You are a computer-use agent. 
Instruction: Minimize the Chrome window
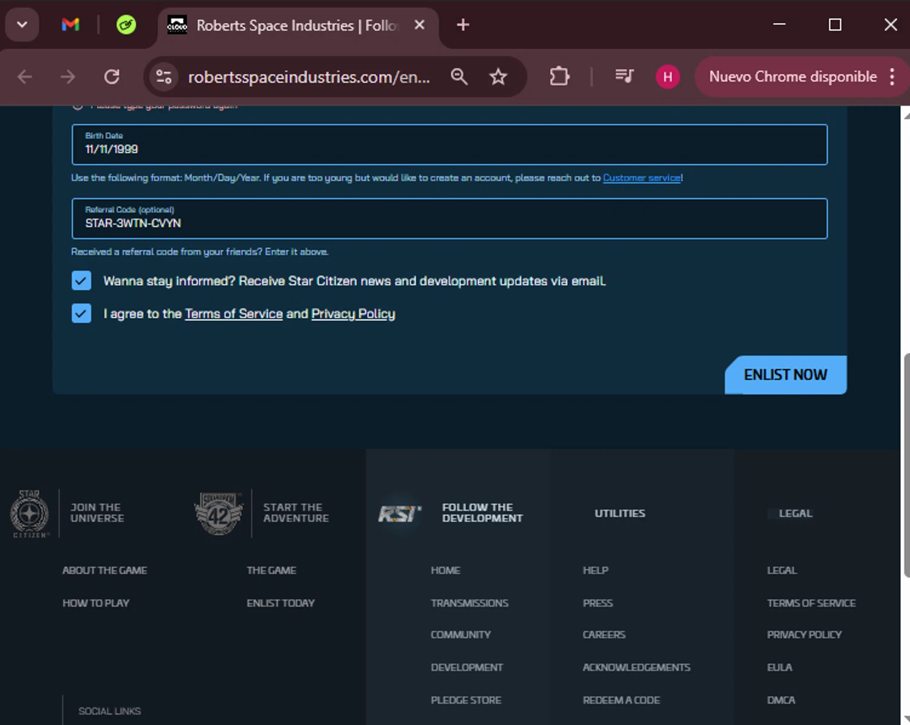pos(780,24)
